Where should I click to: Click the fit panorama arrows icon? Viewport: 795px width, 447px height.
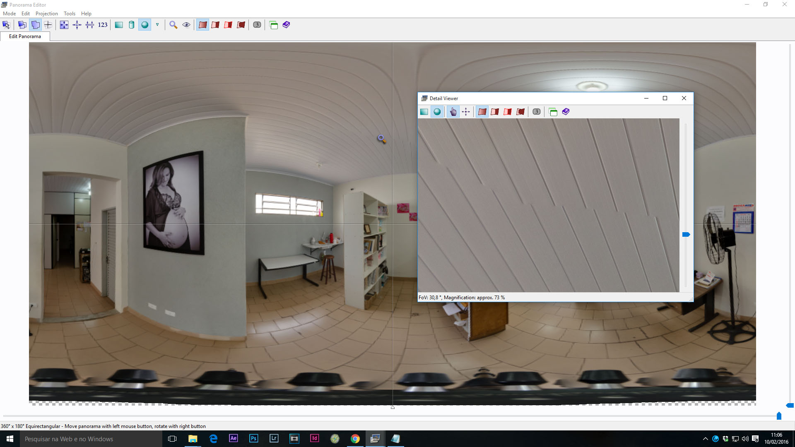(64, 25)
